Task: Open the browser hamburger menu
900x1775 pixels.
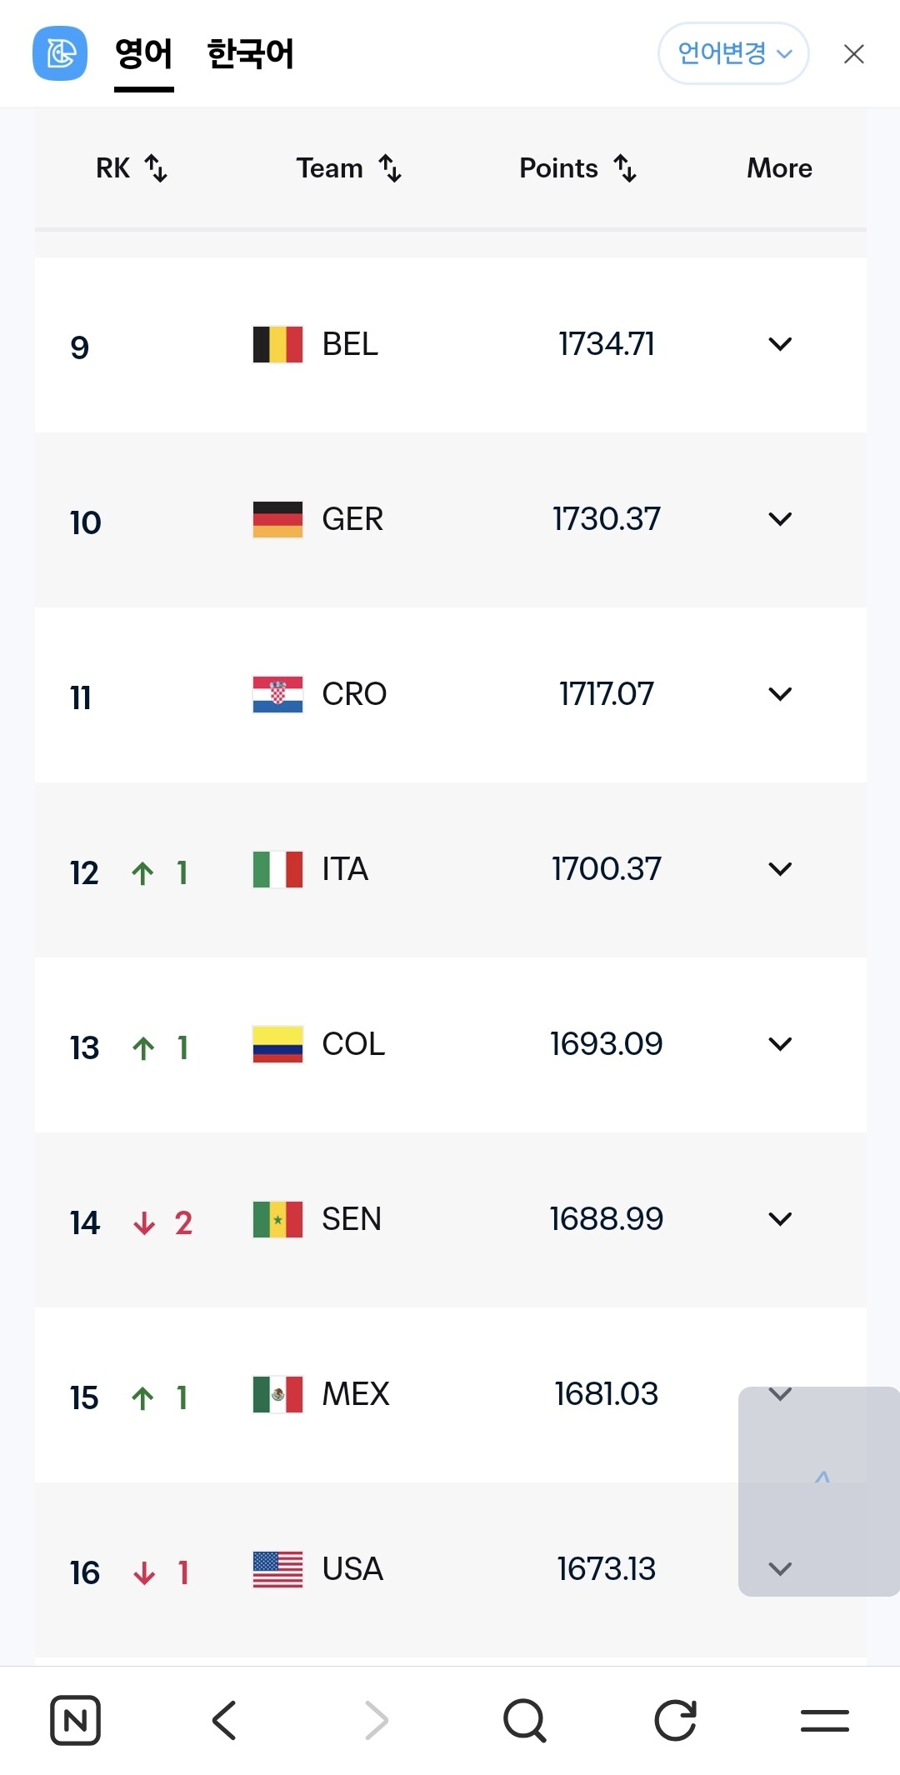Action: [824, 1720]
